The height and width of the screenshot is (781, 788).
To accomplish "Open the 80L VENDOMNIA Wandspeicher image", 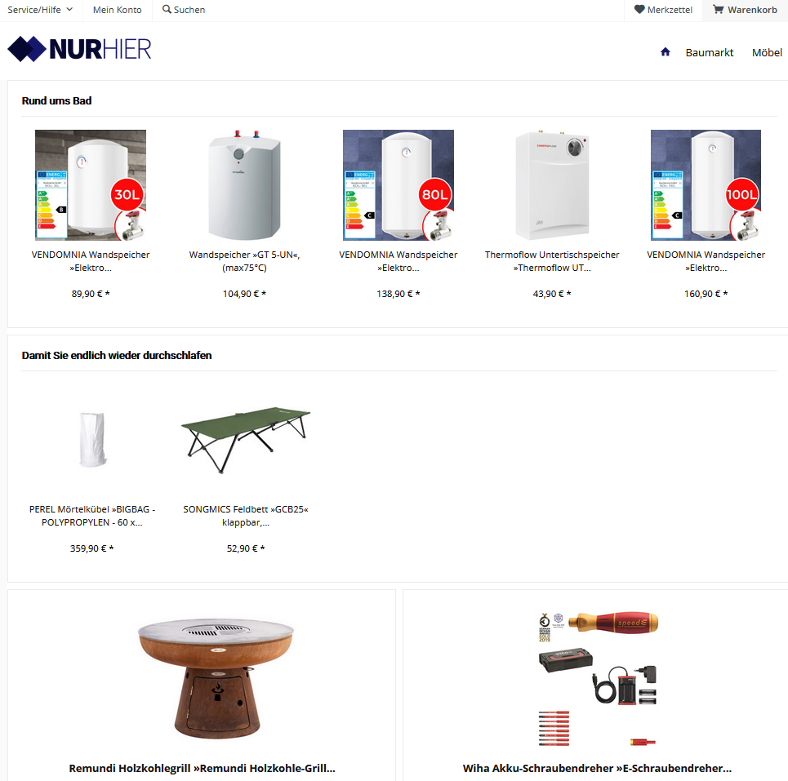I will pyautogui.click(x=398, y=184).
